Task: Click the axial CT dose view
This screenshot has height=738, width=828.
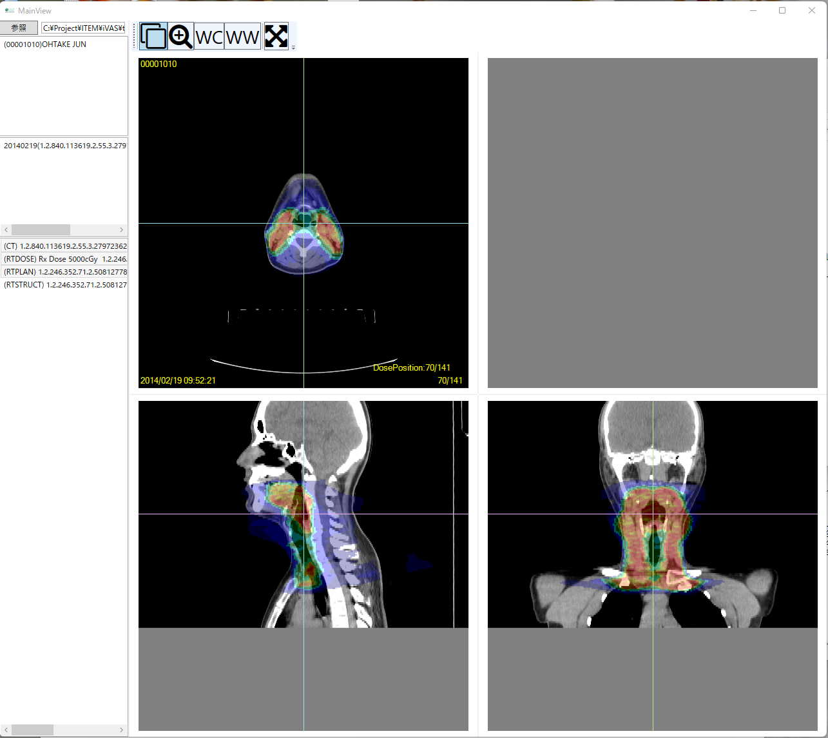Action: [303, 223]
